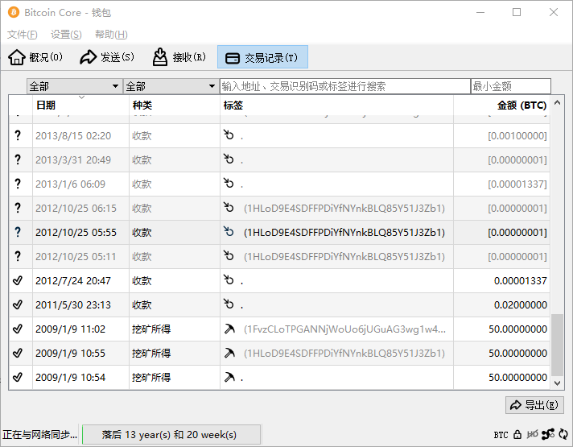Click the mining pickaxe icon on 2009/1/9 10:54 row
The width and height of the screenshot is (573, 447).
(x=229, y=378)
